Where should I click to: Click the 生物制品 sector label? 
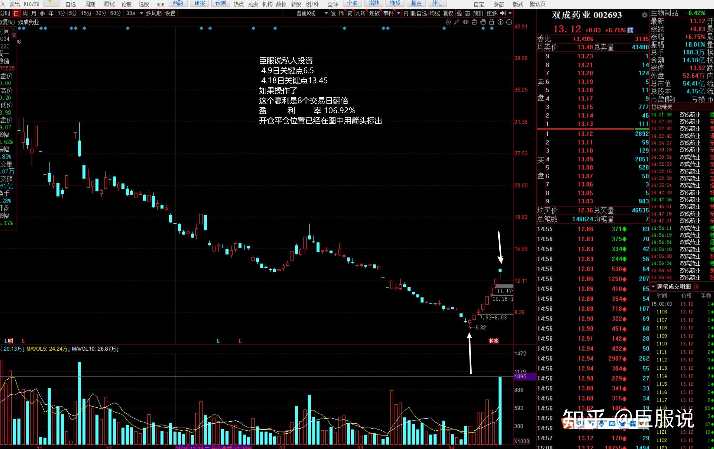pos(664,13)
